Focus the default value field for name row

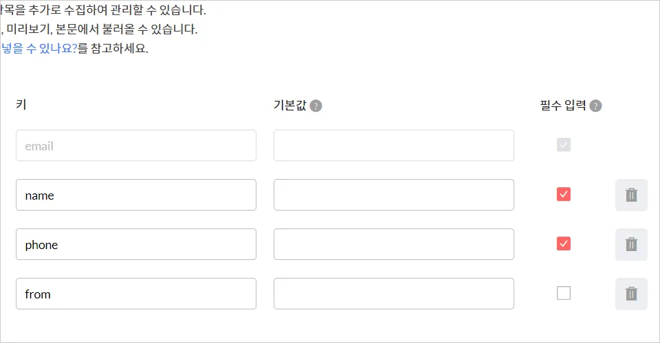point(393,195)
